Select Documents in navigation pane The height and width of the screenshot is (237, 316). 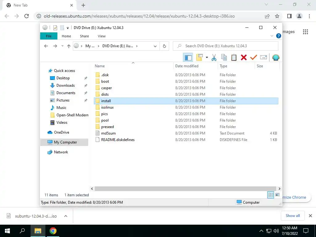(x=66, y=93)
